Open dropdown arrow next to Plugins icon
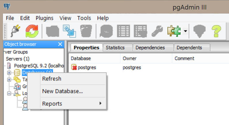This screenshot has height=125, width=229. [x=186, y=31]
